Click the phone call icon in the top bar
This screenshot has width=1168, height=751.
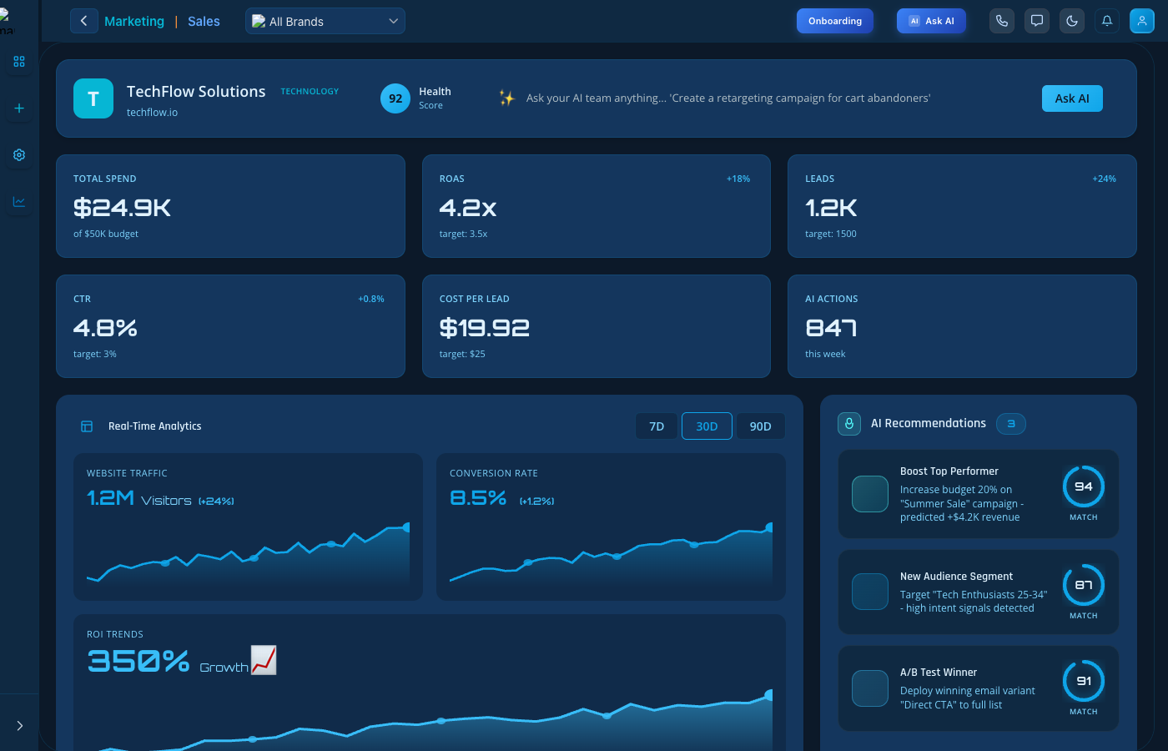1002,21
